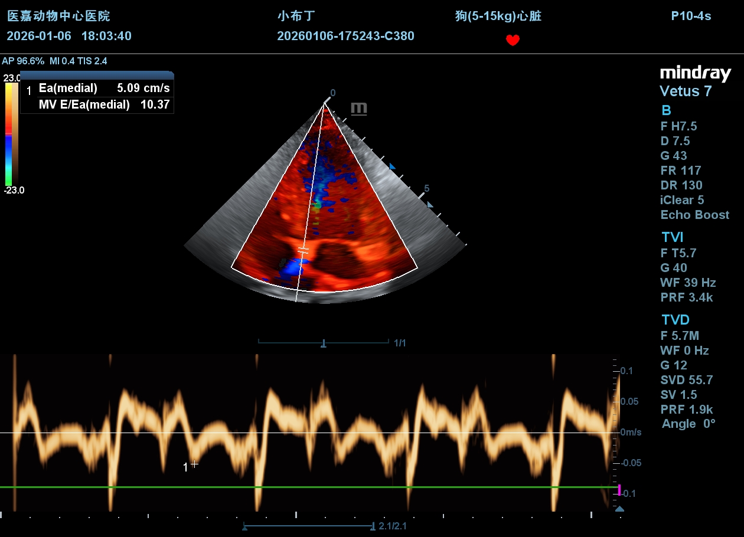Select the measurement caliper cross labeled 1
The height and width of the screenshot is (537, 744).
(194, 464)
